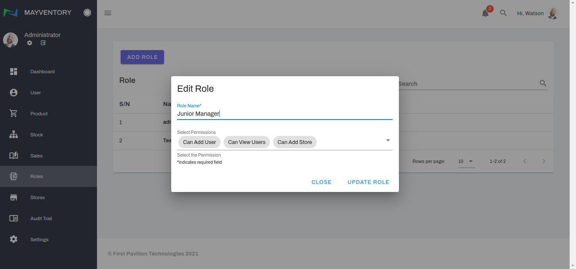
Task: Open Dashboard from the sidebar
Action: pos(42,72)
